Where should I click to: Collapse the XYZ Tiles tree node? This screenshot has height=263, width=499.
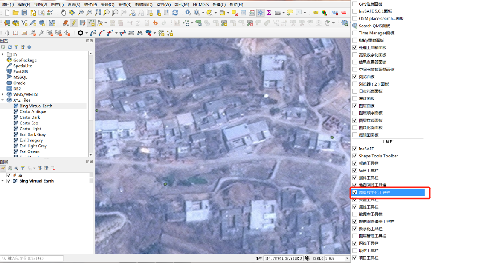(x=3, y=100)
